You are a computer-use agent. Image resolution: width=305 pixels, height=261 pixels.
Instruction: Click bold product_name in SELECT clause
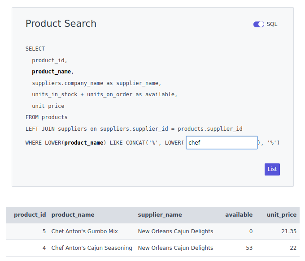coord(51,72)
